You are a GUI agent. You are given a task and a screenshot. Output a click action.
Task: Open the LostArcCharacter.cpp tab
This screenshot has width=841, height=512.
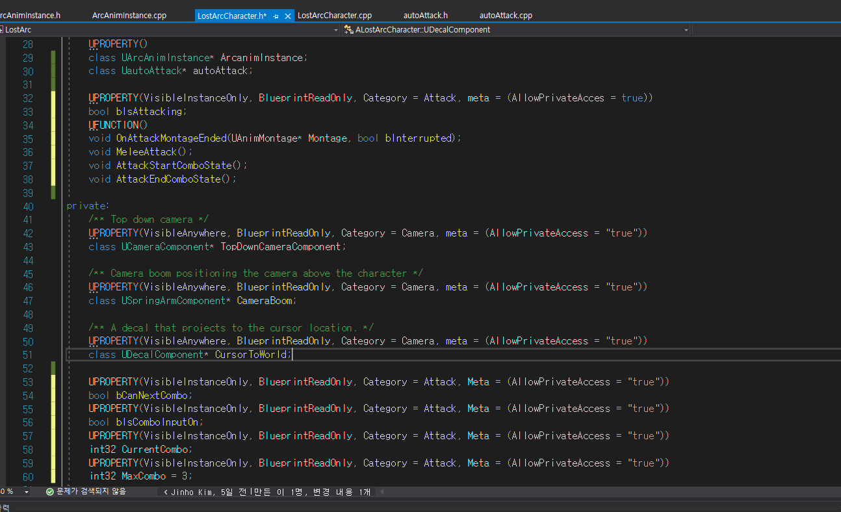tap(335, 15)
